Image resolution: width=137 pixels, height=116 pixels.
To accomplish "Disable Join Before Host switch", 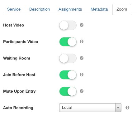I will [68, 75].
